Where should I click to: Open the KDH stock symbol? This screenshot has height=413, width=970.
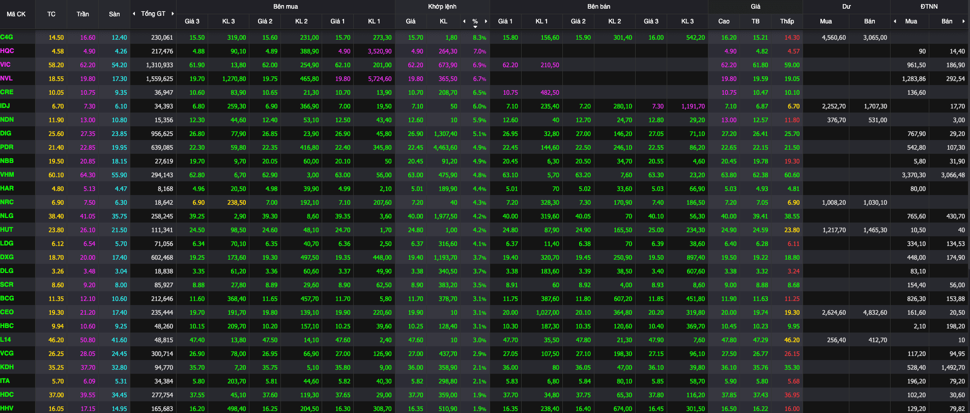[7, 367]
